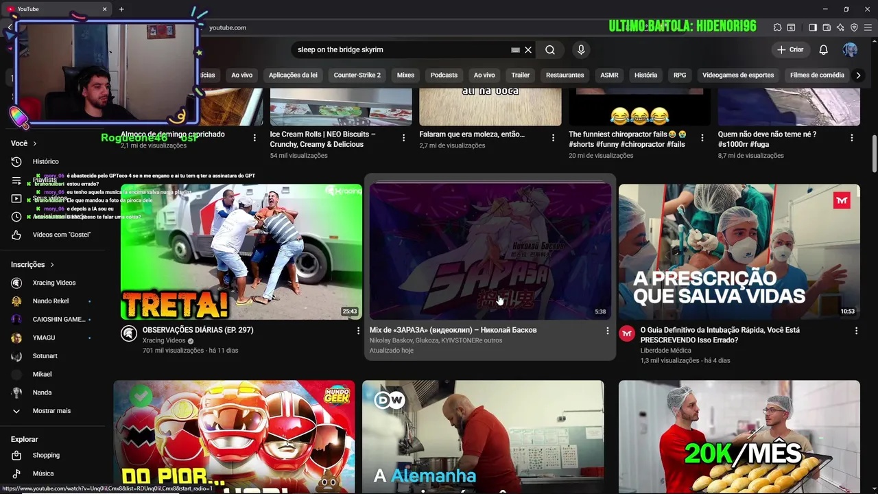
Task: Close the YouTube browser tab
Action: (x=104, y=9)
